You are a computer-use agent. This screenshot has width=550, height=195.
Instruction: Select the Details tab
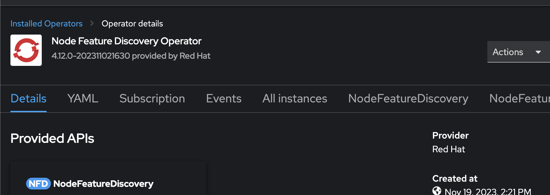pyautogui.click(x=28, y=98)
